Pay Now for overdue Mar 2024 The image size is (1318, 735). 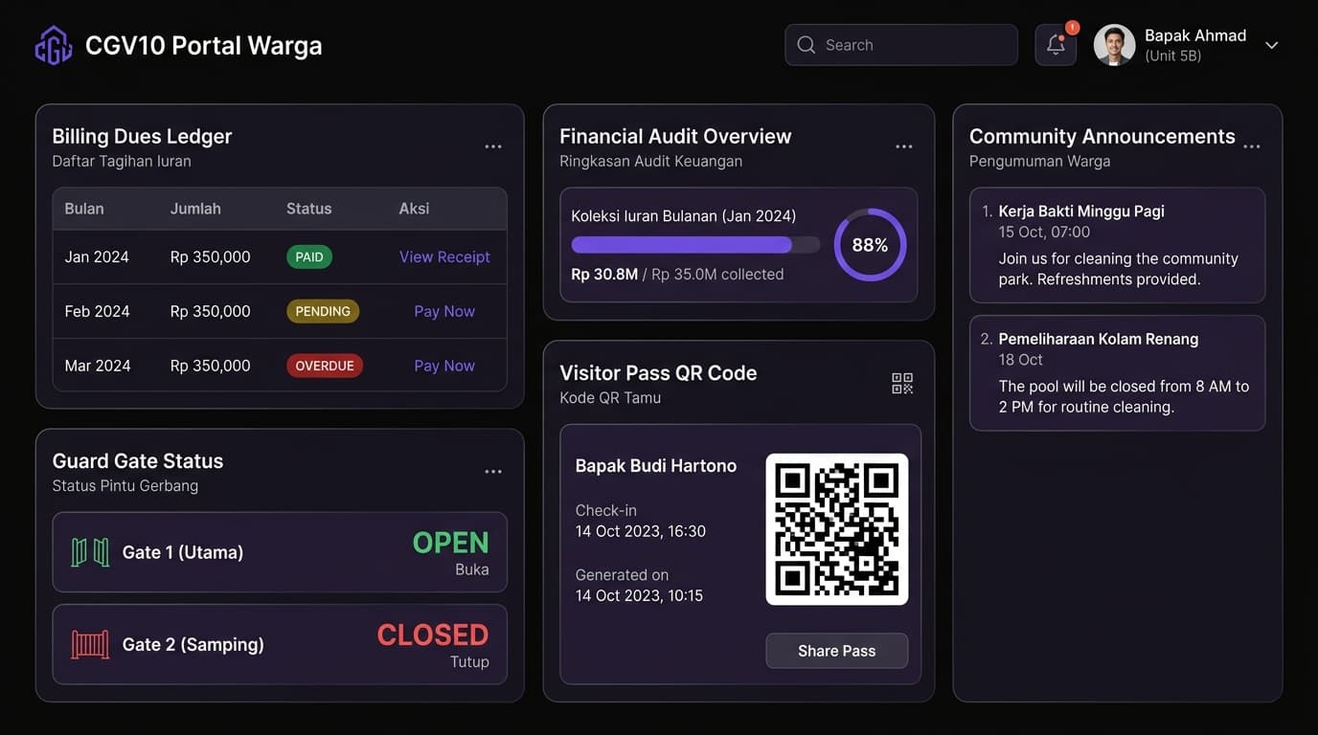[x=444, y=366]
